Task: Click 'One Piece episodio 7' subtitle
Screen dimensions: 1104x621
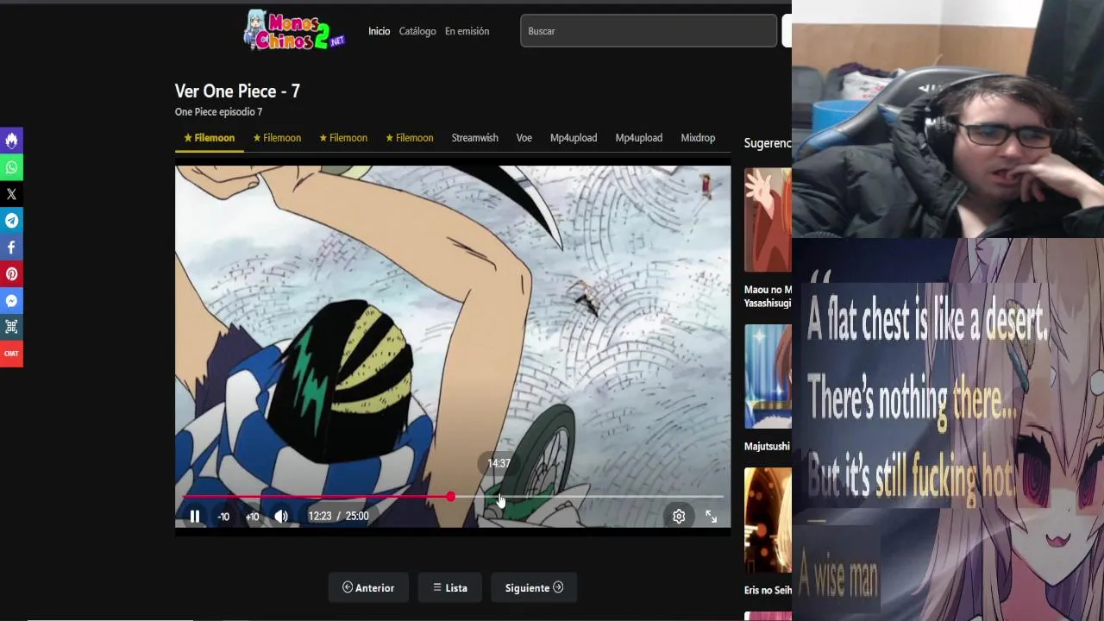Action: click(218, 112)
